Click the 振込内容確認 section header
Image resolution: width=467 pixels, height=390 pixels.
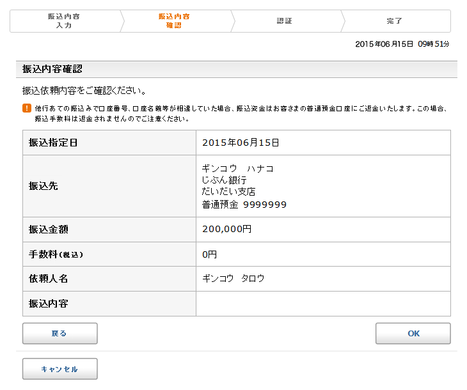click(52, 69)
